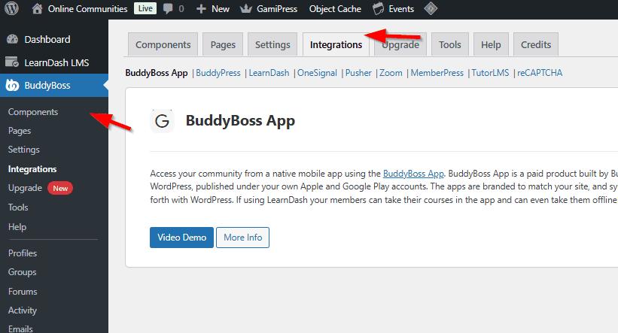Switch to the Pages tab
The height and width of the screenshot is (333, 618).
223,44
